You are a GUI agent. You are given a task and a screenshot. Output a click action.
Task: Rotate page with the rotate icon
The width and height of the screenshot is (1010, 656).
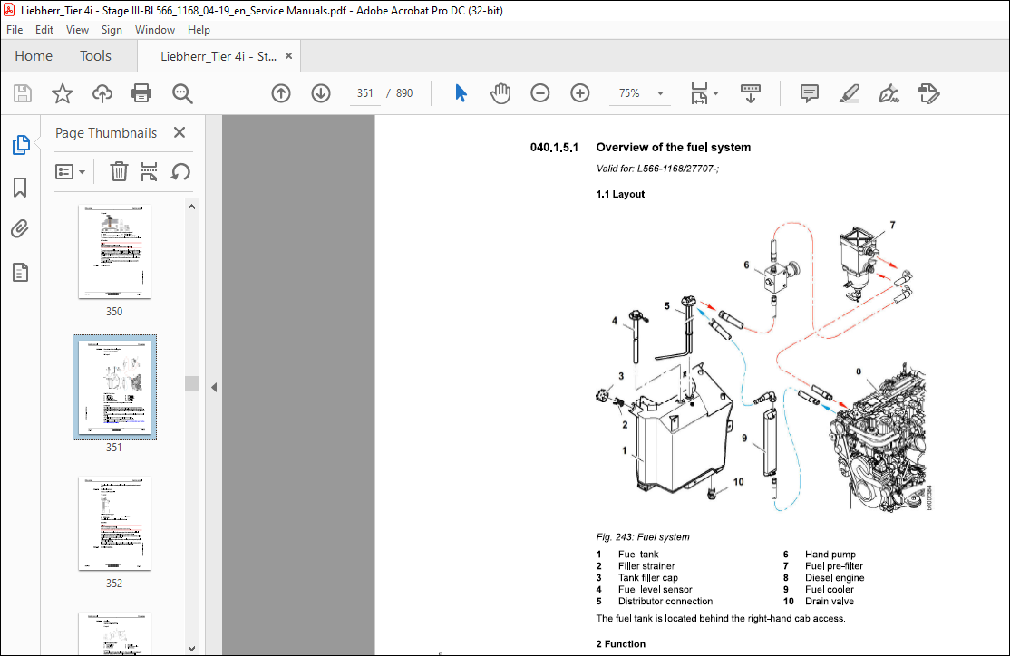[x=180, y=172]
